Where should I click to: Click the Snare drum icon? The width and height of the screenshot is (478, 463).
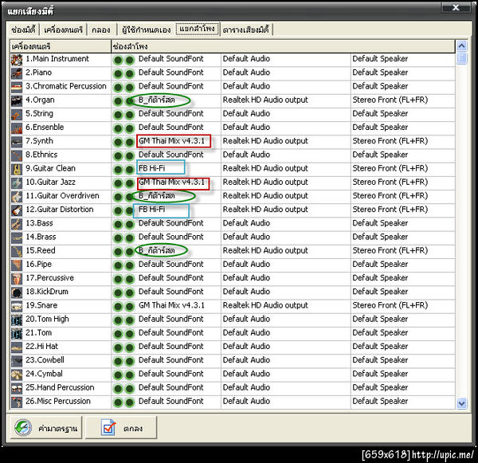[x=17, y=306]
